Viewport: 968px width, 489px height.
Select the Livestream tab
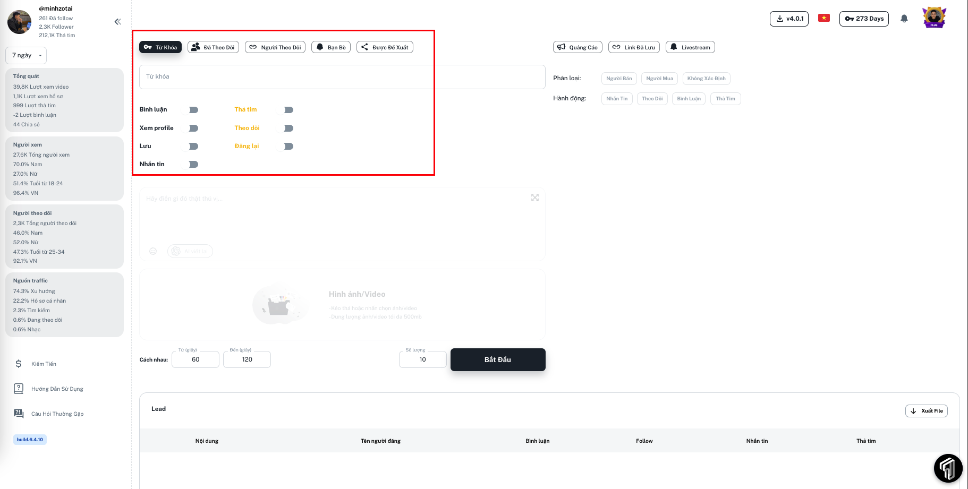pos(690,47)
